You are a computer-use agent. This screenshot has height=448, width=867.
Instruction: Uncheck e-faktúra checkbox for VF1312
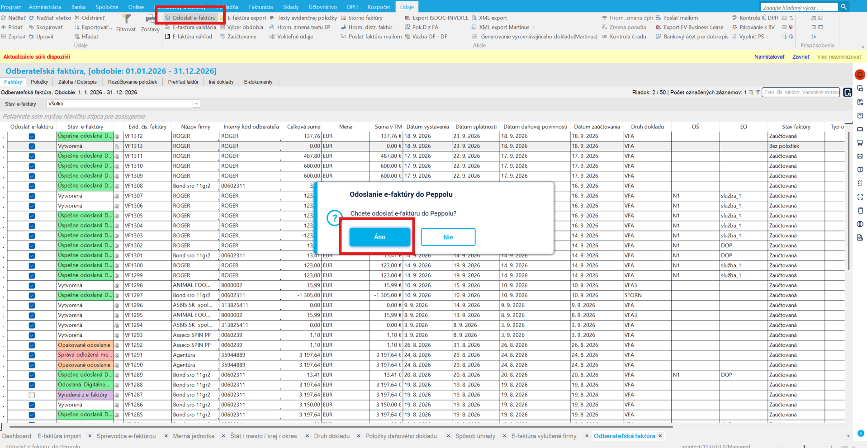coord(32,136)
